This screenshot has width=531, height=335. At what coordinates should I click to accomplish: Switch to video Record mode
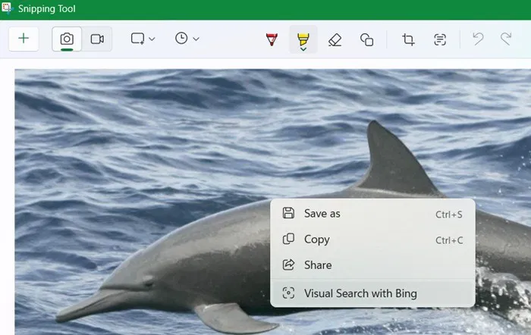97,39
